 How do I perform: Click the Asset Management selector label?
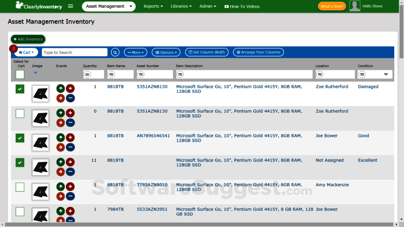(105, 6)
